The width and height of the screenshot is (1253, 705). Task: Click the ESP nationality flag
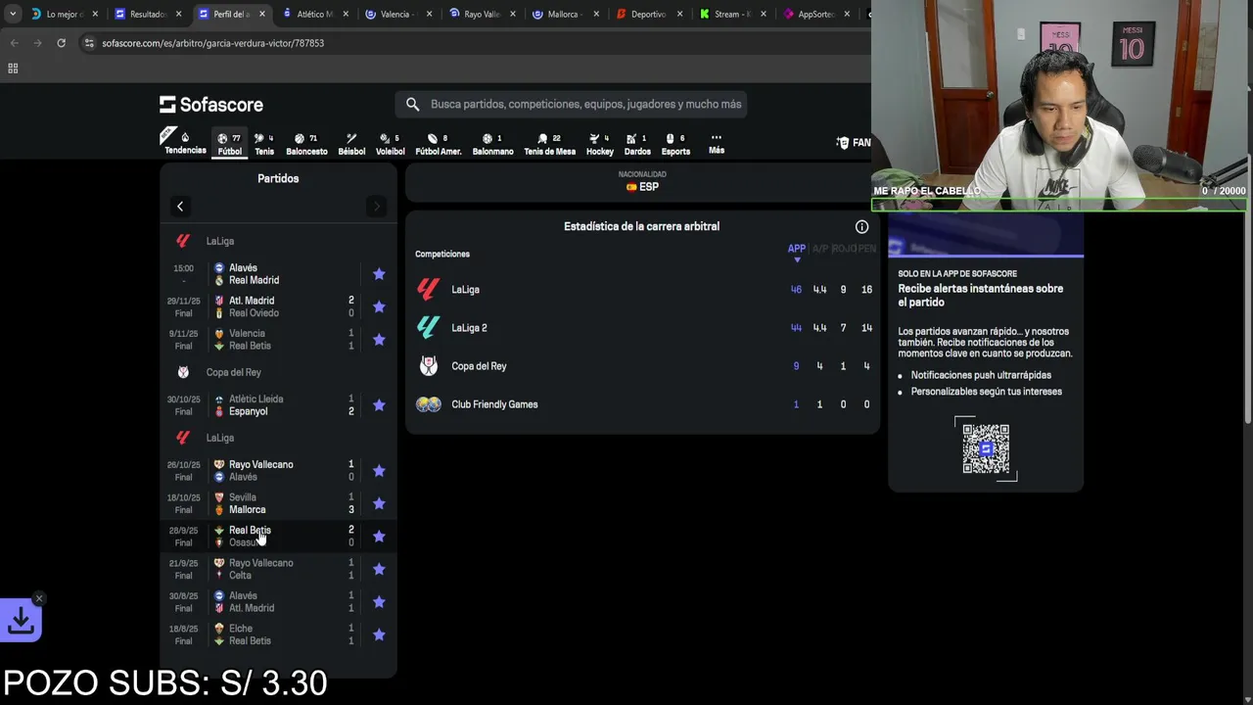631,187
